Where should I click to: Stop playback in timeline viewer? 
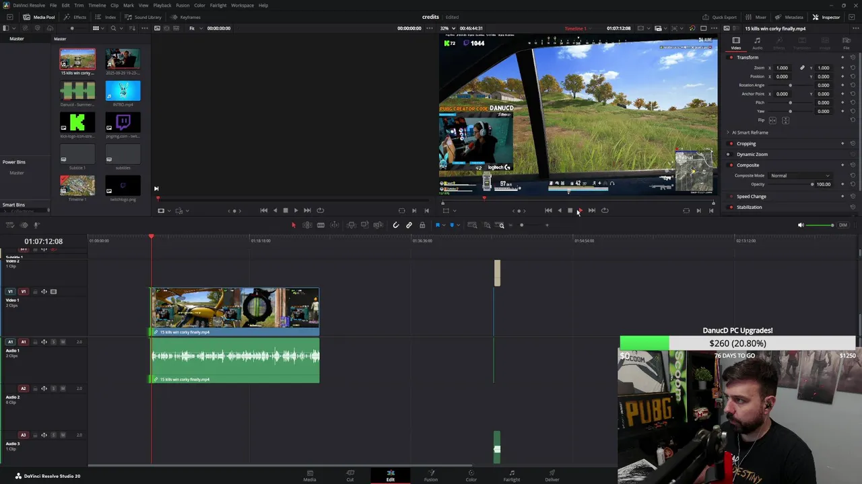click(x=570, y=210)
